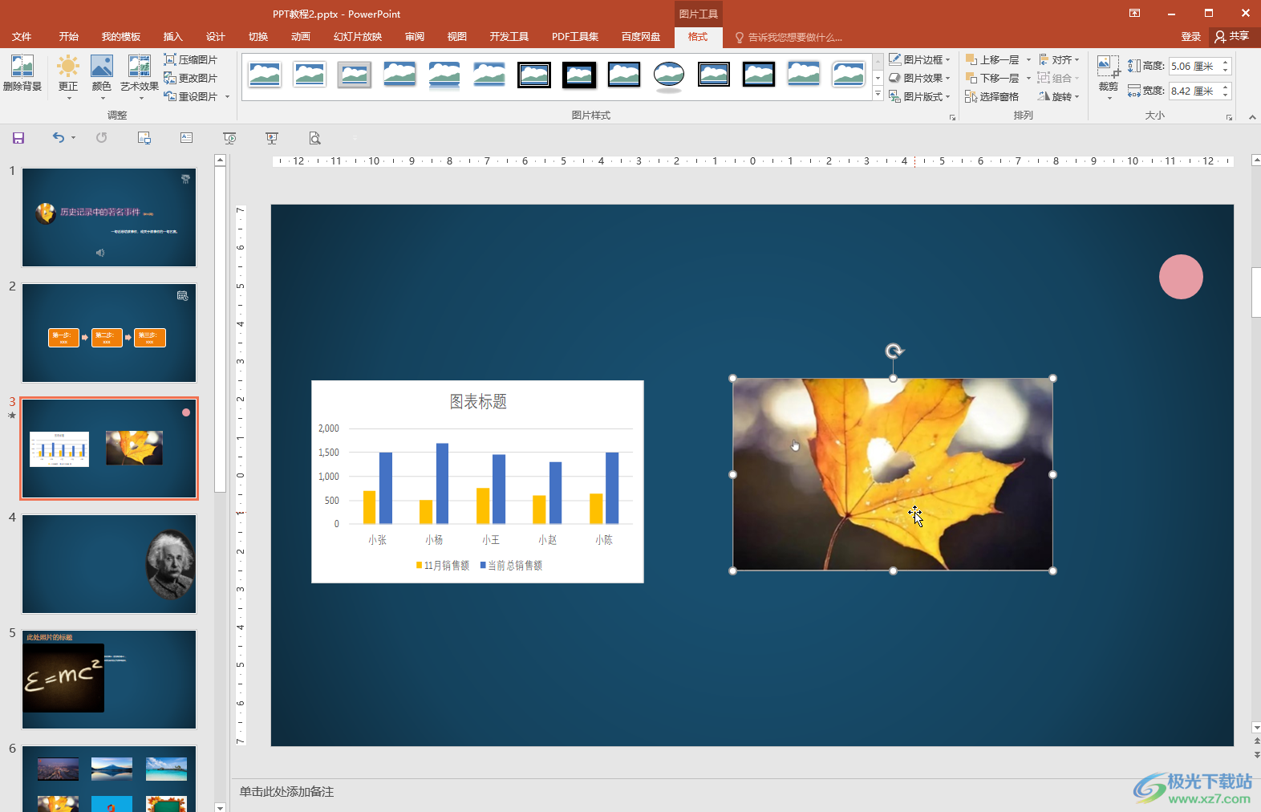
Task: Click the pink circle shape on slide
Action: pyautogui.click(x=1181, y=277)
